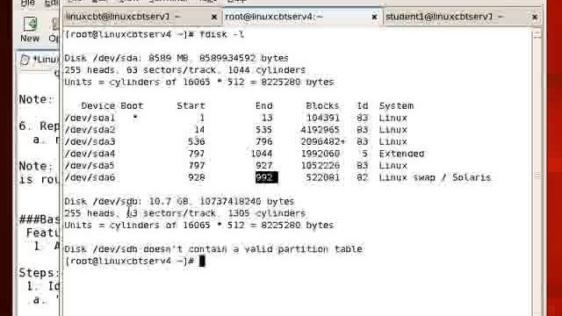Click the '###Bas' heading in editor window
This screenshot has width=562, height=316.
(x=39, y=219)
